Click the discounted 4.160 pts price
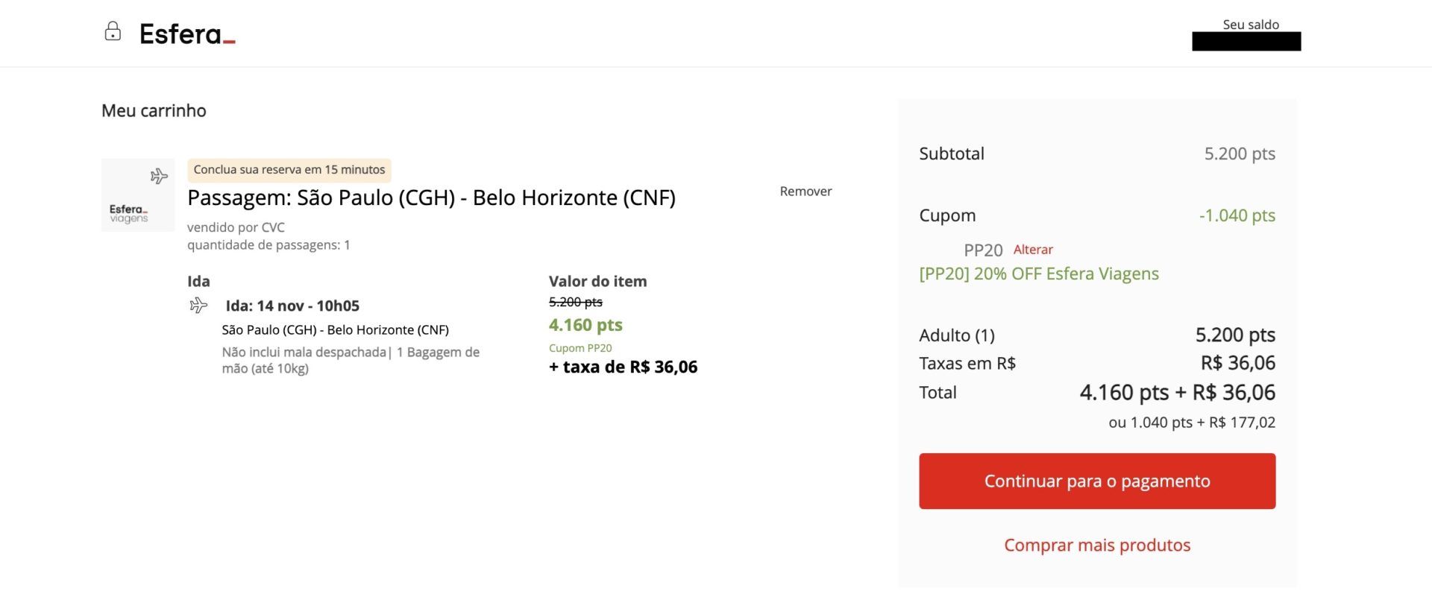 585,325
